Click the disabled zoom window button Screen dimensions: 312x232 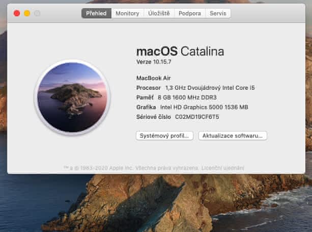37,13
